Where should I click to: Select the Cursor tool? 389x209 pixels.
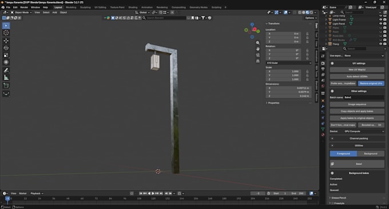[6, 33]
